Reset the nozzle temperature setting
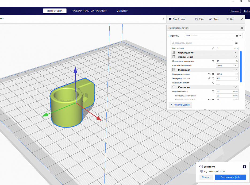This screenshot has height=185, width=250. tap(209, 74)
